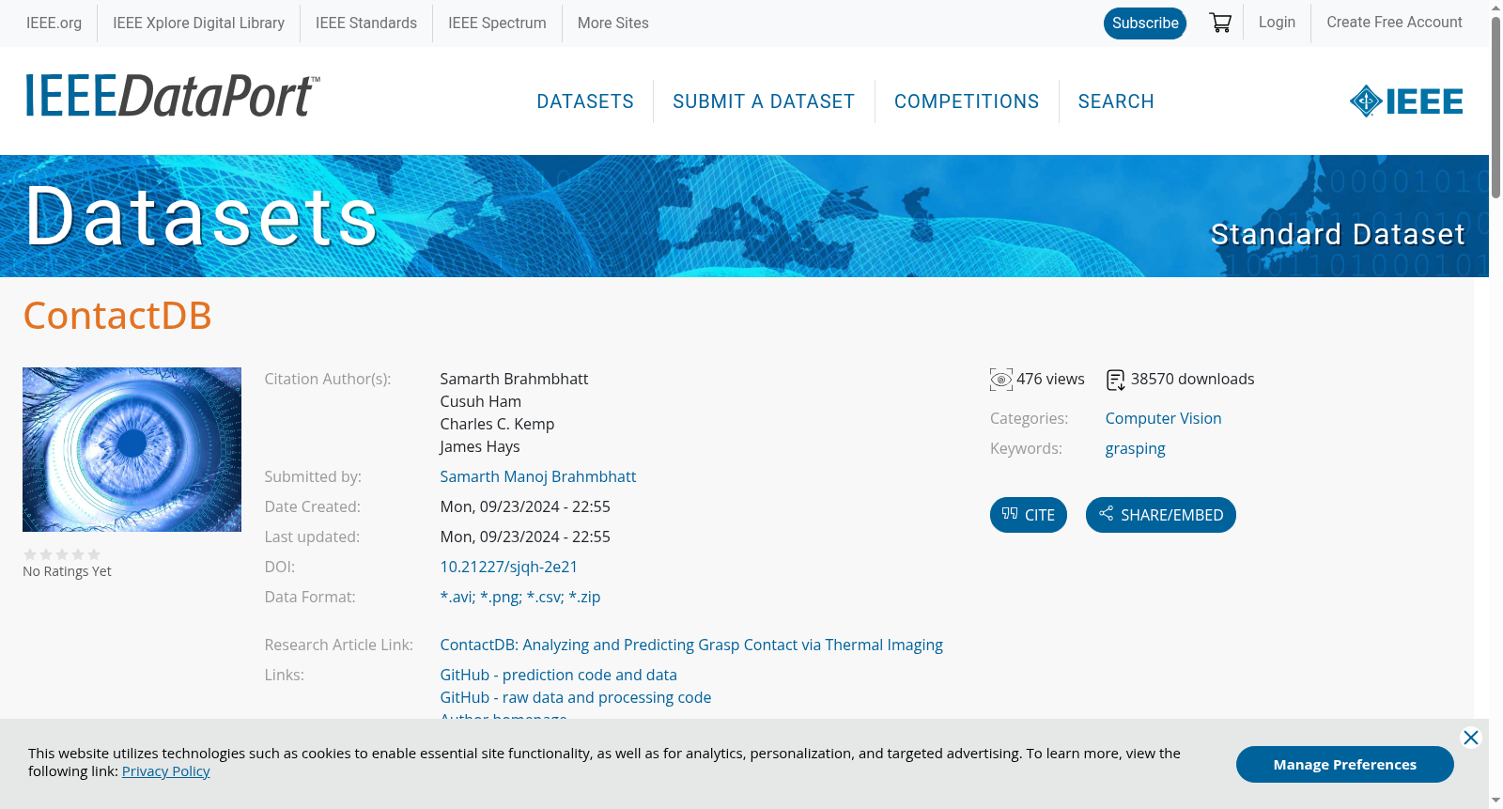The width and height of the screenshot is (1503, 809).
Task: Click the author name Cusuh Ham
Action: point(480,401)
